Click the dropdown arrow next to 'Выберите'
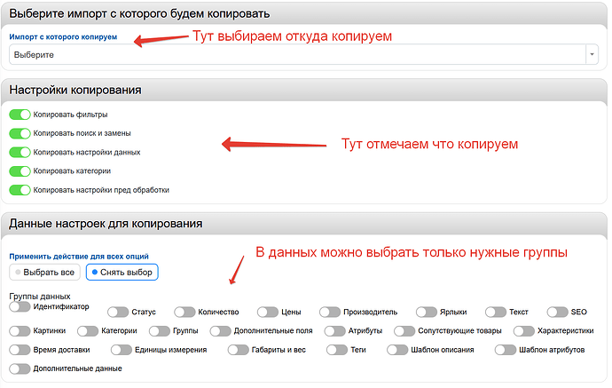This screenshot has height=388, width=612. pos(592,55)
